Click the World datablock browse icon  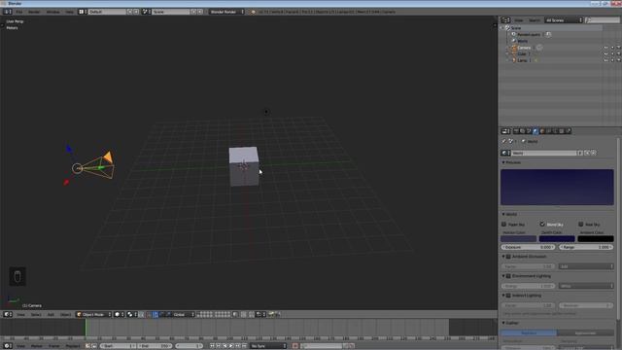point(505,154)
